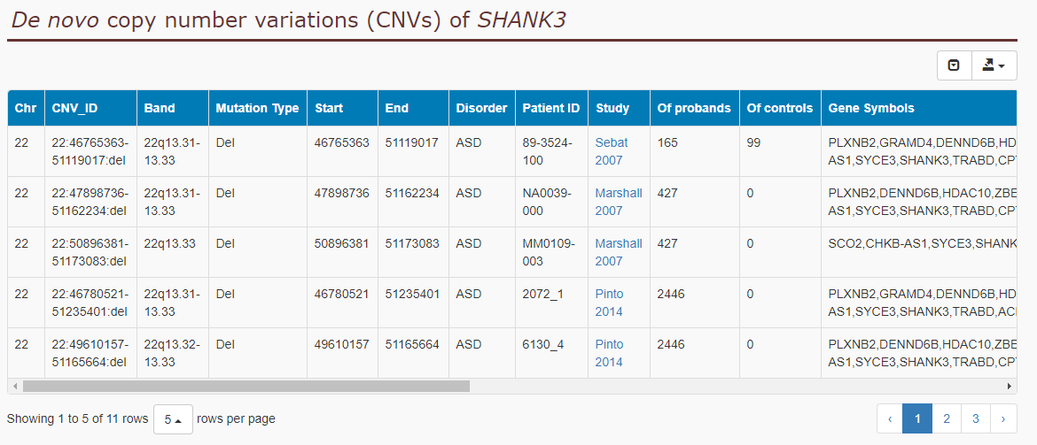1037x445 pixels.
Task: Go to page 2 of results
Action: click(x=947, y=418)
